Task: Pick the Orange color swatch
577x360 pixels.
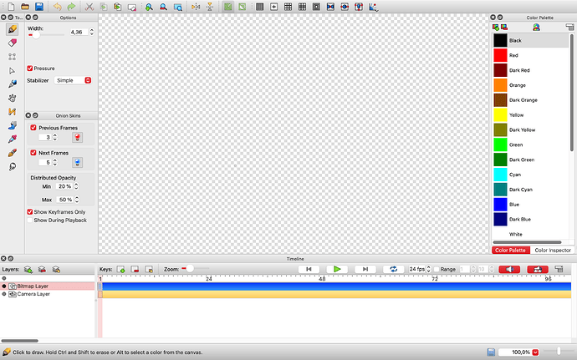Action: [500, 85]
